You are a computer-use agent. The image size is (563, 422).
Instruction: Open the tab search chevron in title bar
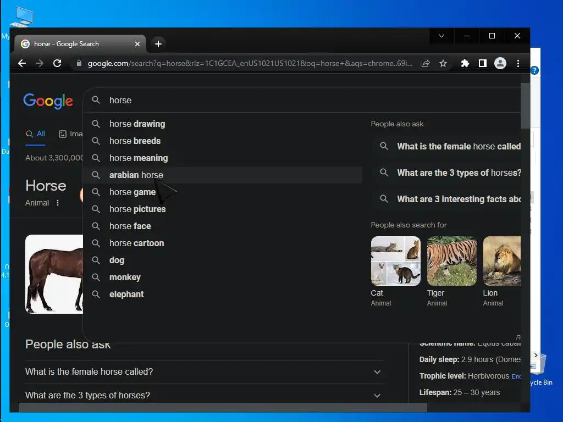tap(441, 36)
